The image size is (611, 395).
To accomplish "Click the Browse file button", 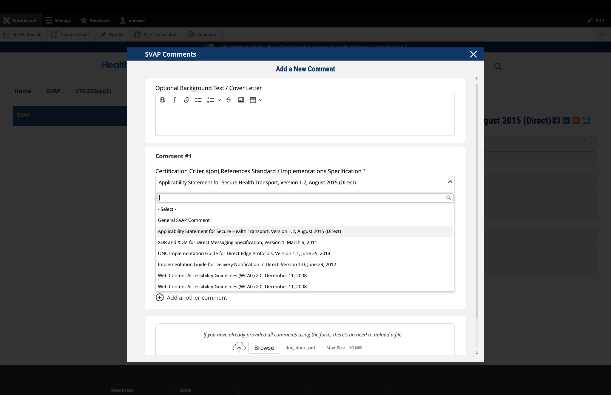I will [264, 348].
